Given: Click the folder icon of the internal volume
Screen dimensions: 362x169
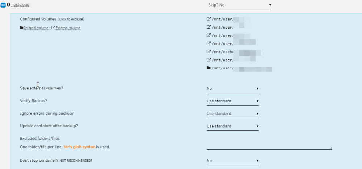Looking at the screenshot, I should coord(209,68).
